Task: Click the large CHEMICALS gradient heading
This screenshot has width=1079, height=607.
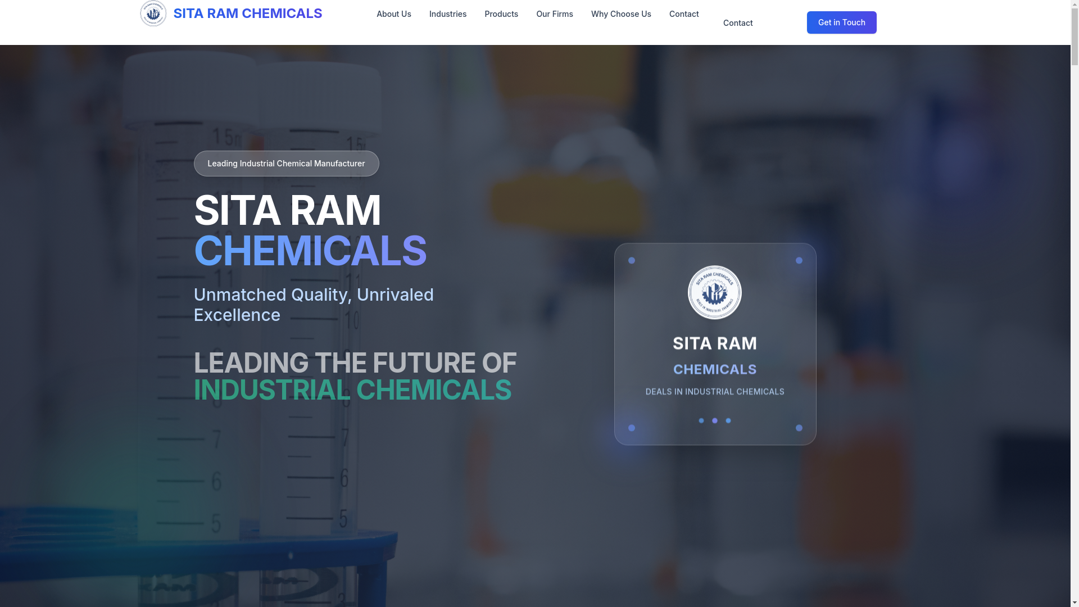Action: [x=310, y=251]
